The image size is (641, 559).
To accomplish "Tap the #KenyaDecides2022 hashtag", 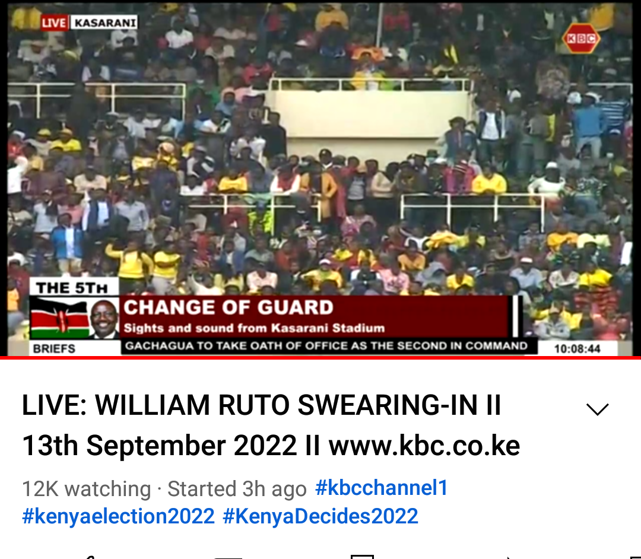I will click(320, 516).
